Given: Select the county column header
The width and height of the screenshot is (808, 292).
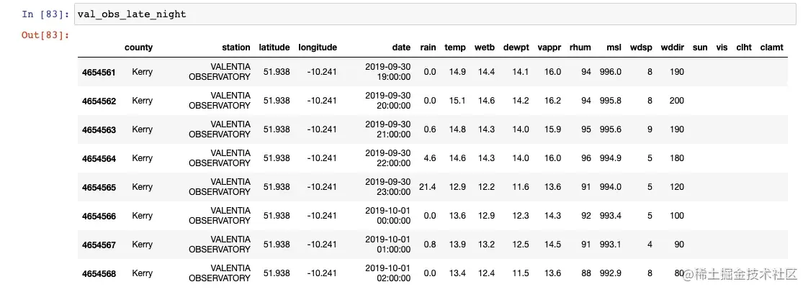Looking at the screenshot, I should pyautogui.click(x=138, y=47).
